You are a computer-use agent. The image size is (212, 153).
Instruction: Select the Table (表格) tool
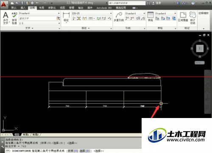151,17
